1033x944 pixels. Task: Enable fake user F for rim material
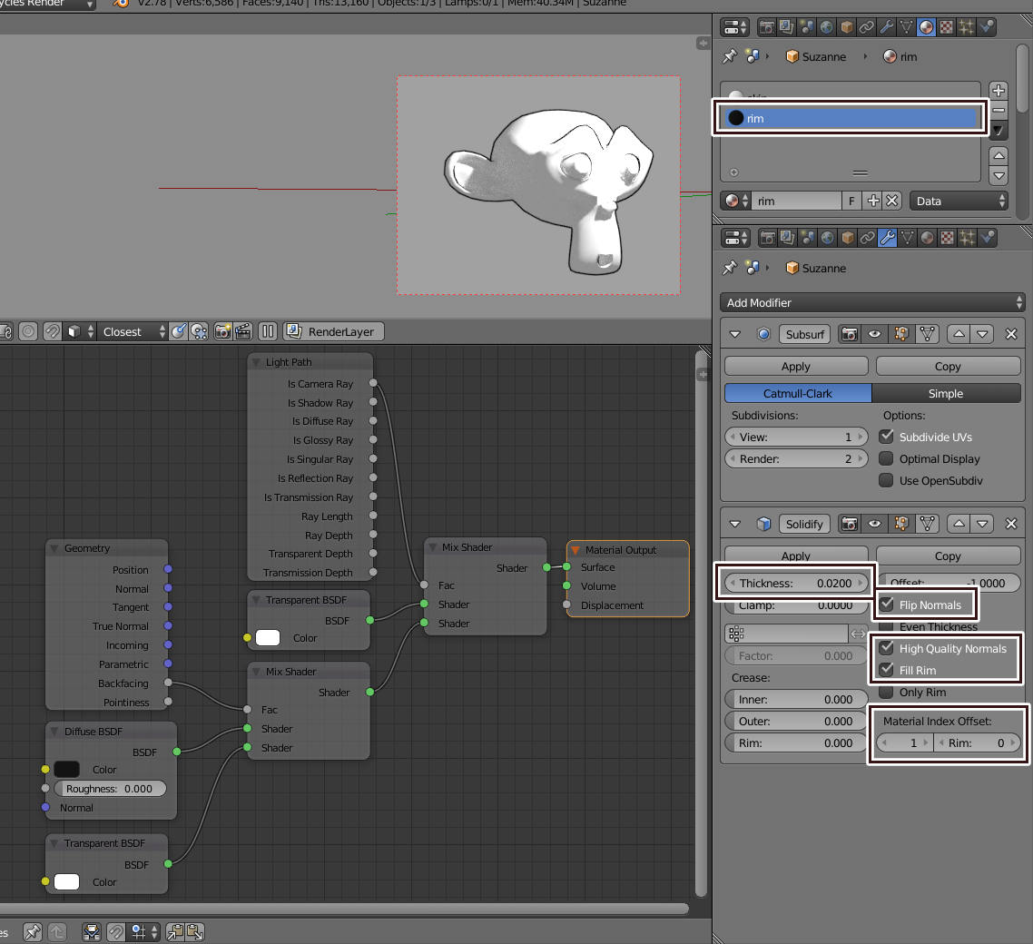tap(851, 201)
